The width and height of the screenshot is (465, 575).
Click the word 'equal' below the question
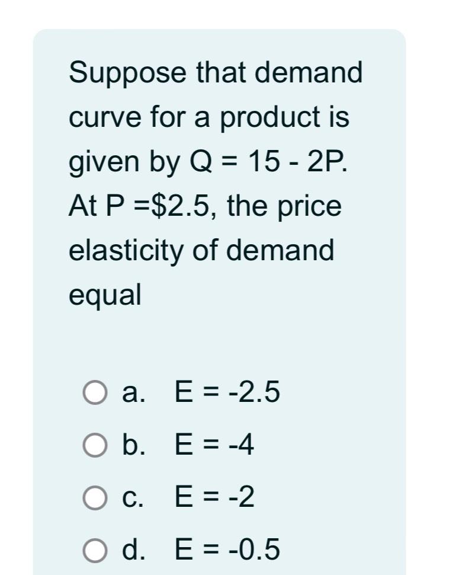point(105,293)
